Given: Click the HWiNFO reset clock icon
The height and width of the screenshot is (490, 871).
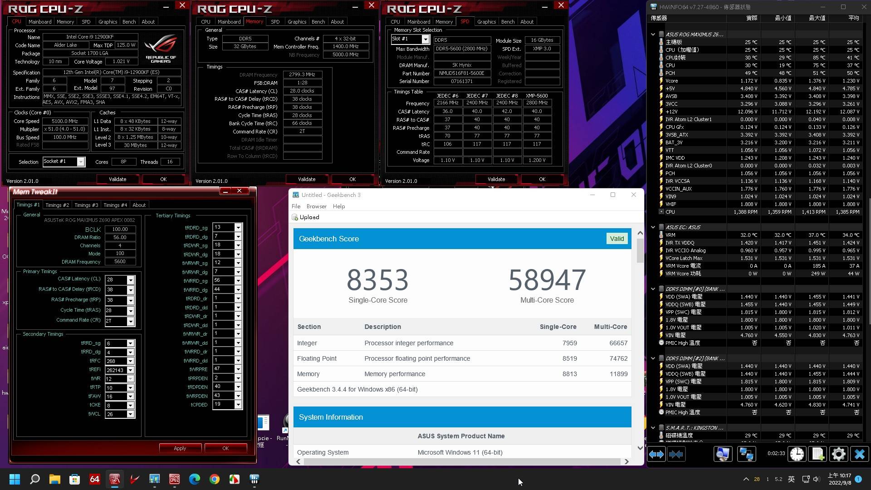Looking at the screenshot, I should point(797,454).
